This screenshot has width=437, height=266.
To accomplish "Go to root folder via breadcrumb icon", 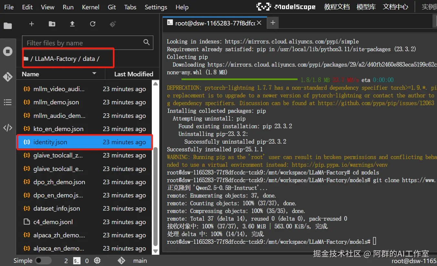I will point(26,59).
